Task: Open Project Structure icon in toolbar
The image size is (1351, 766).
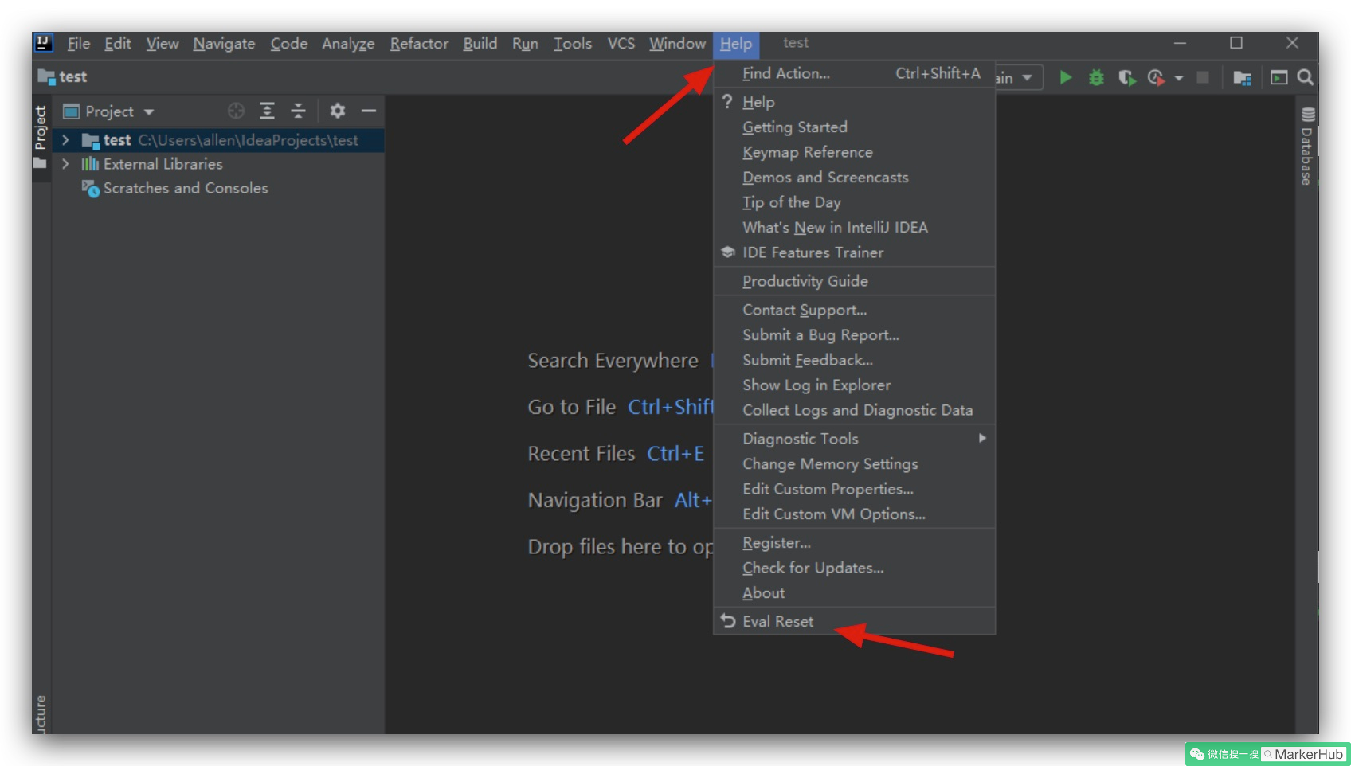Action: (1242, 77)
